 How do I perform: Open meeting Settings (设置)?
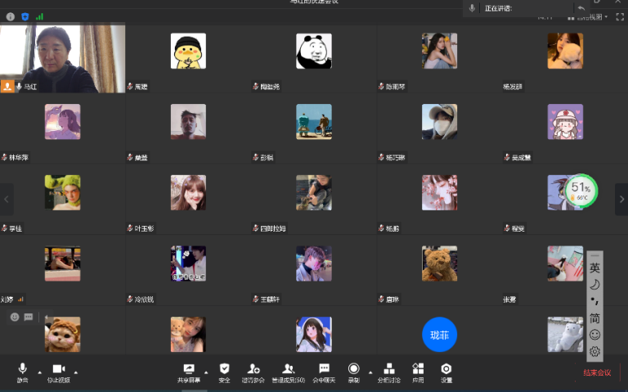point(446,372)
